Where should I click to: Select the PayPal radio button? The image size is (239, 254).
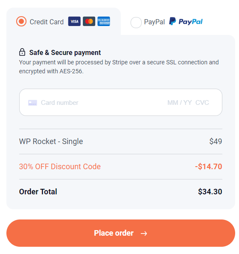click(x=136, y=22)
